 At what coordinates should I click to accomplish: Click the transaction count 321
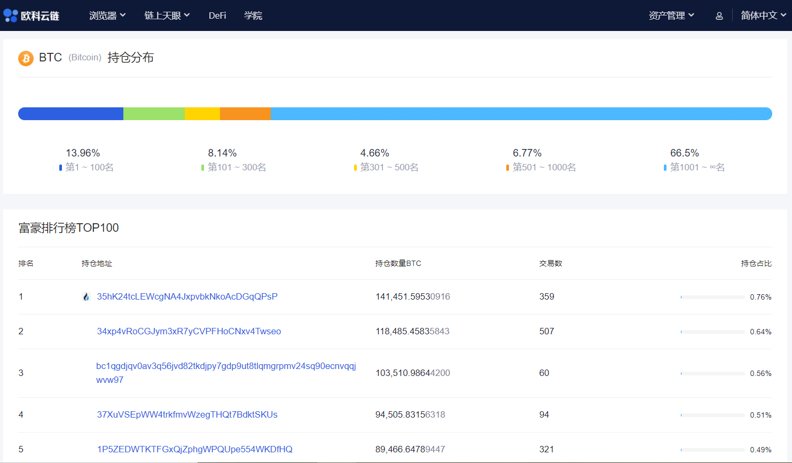pyautogui.click(x=546, y=449)
